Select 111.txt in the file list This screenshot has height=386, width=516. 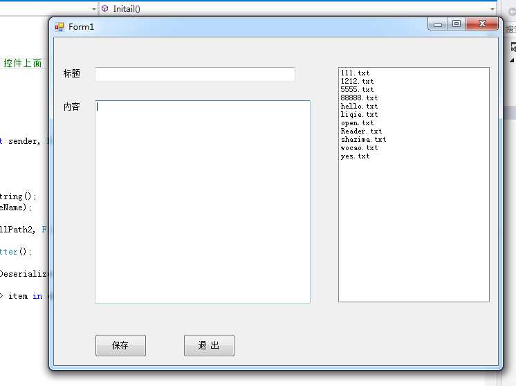point(355,73)
